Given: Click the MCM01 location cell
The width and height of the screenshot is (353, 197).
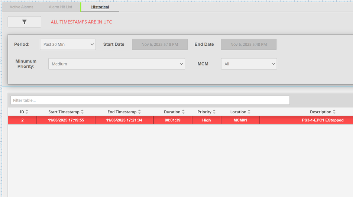Looking at the screenshot, I should 240,120.
